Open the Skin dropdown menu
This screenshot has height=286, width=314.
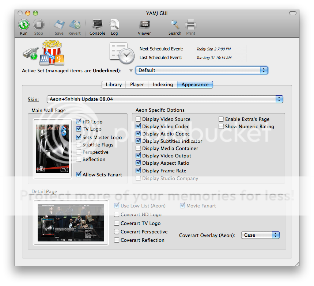[x=279, y=99]
